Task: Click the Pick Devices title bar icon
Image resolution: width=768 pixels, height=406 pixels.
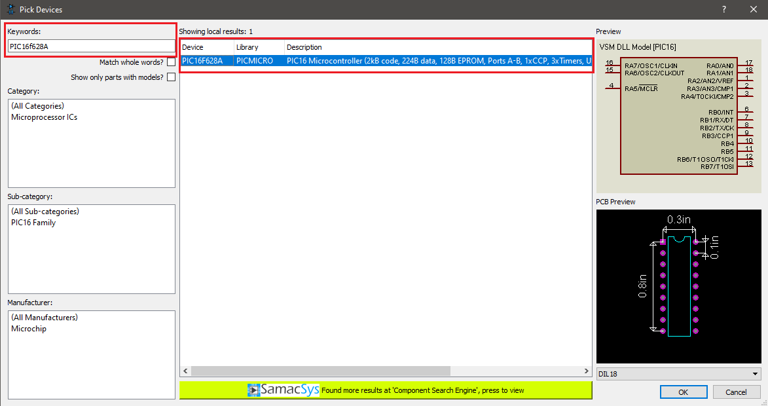Action: point(10,9)
